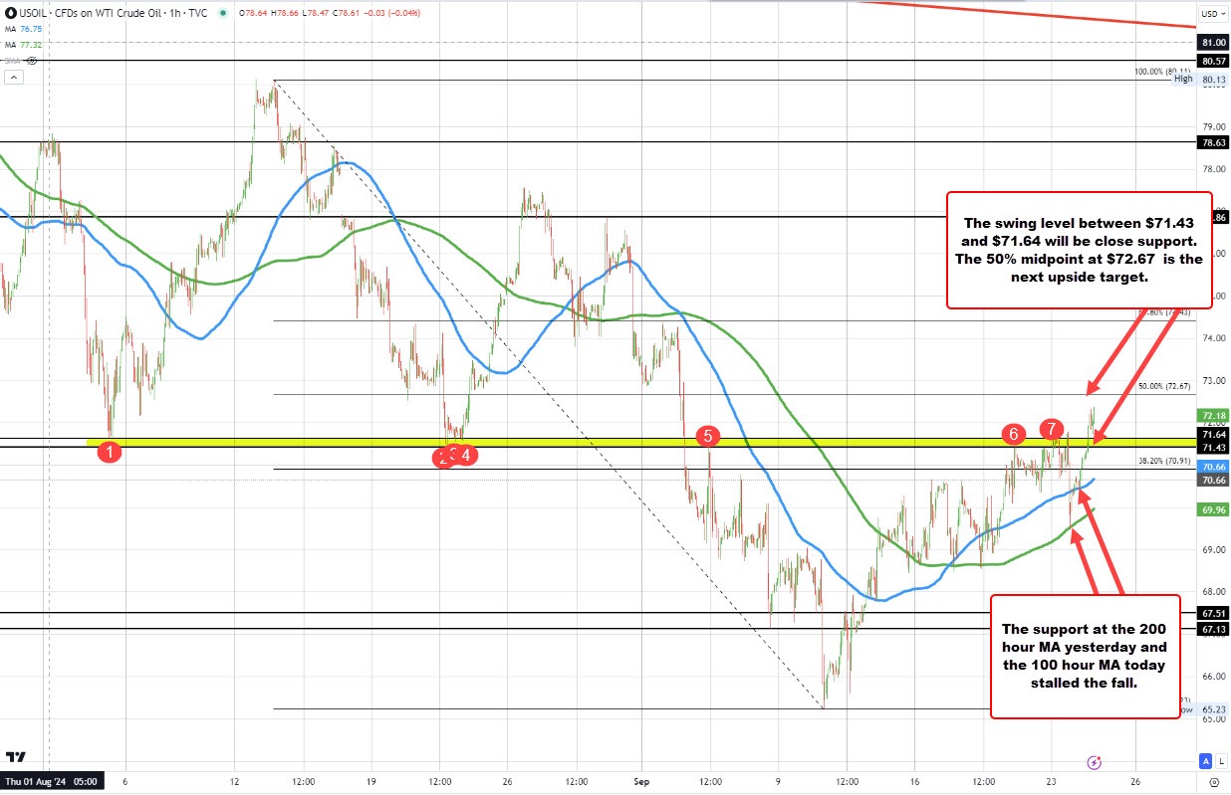The width and height of the screenshot is (1231, 795).
Task: Click the 50.00% (72.67) Fibonacci level label
Action: coord(1163,386)
